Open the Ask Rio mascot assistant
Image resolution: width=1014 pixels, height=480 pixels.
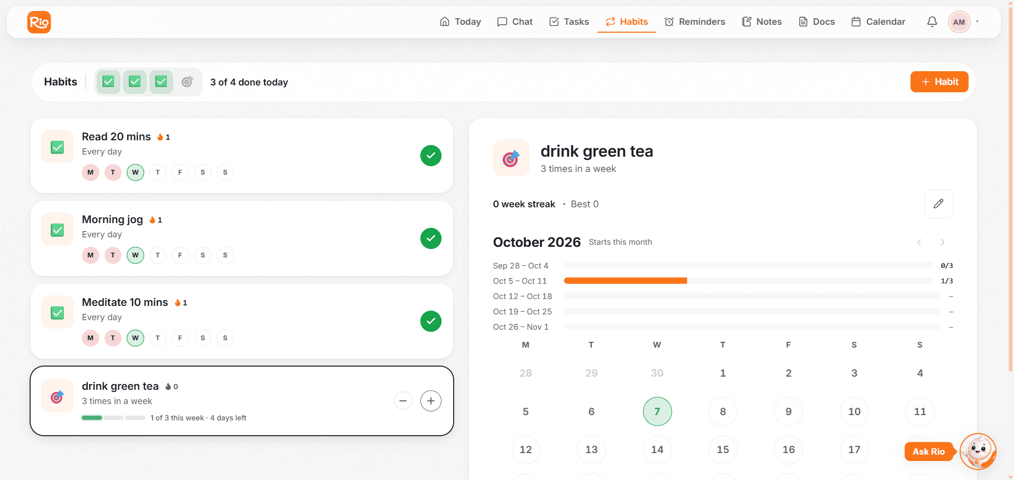[978, 452]
